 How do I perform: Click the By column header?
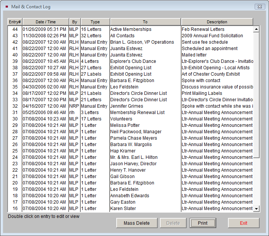(x=74, y=22)
